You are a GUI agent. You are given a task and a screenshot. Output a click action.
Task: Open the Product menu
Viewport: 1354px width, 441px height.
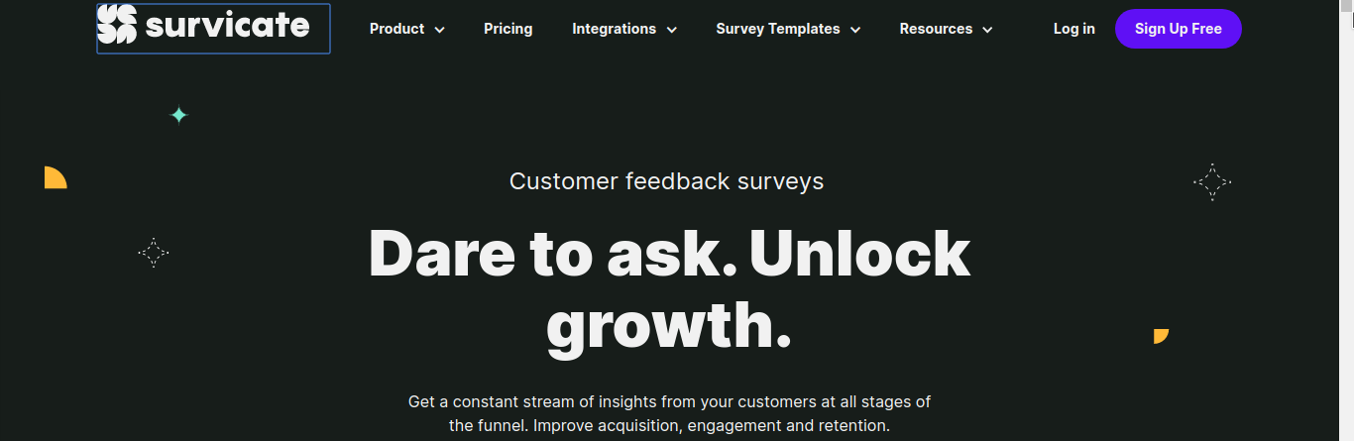coord(396,29)
